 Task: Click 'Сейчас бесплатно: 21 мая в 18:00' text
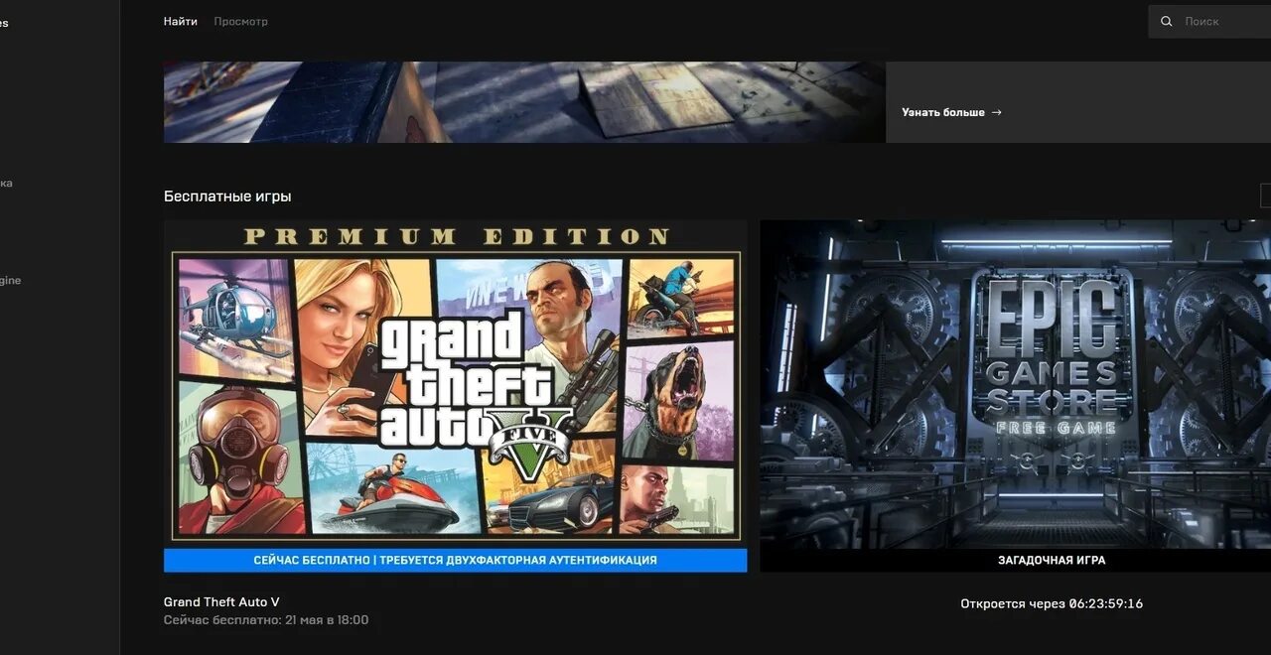point(266,619)
